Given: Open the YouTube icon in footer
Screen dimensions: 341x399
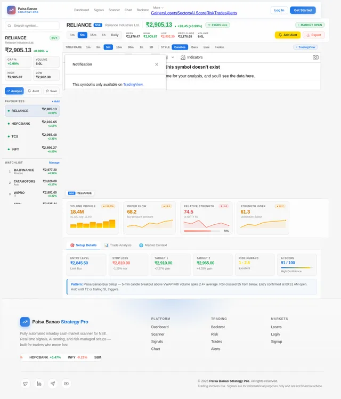Looking at the screenshot, I should 66,384.
